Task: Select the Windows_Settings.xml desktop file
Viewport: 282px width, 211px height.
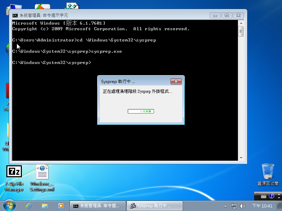Action: click(42, 178)
